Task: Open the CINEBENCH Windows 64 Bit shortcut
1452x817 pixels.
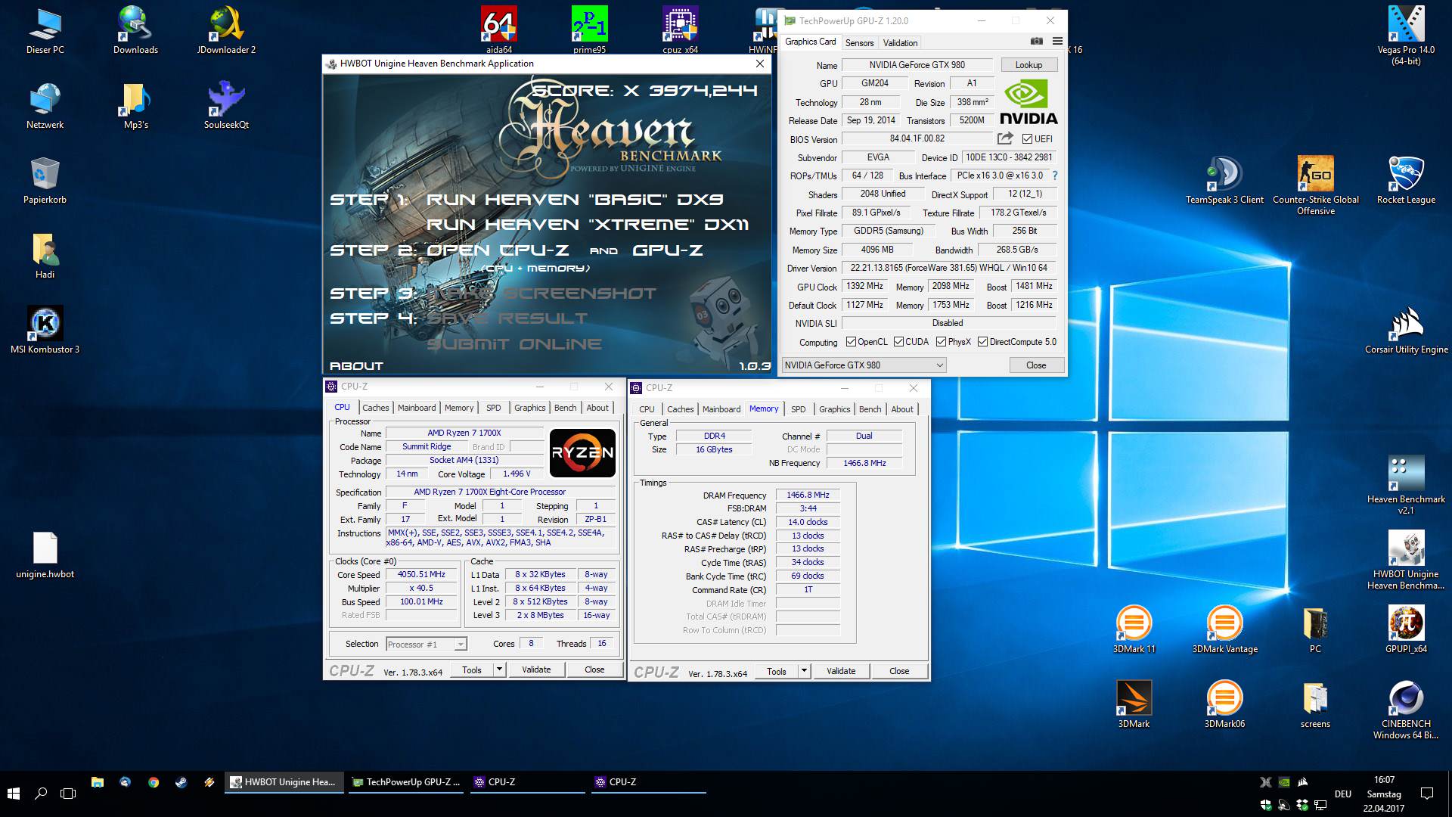Action: (1406, 709)
